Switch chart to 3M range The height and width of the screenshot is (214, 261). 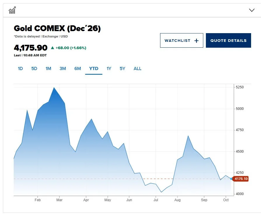[63, 69]
